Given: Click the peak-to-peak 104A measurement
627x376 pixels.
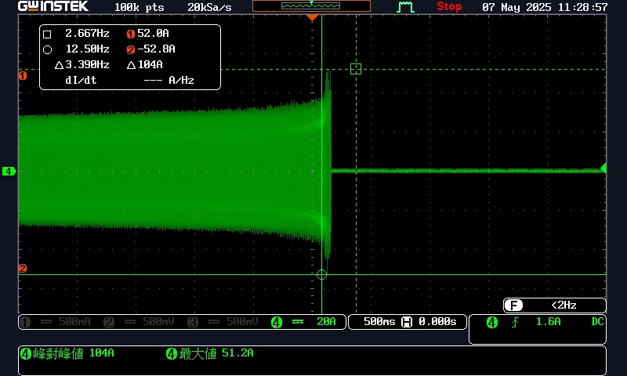Looking at the screenshot, I should 67,353.
